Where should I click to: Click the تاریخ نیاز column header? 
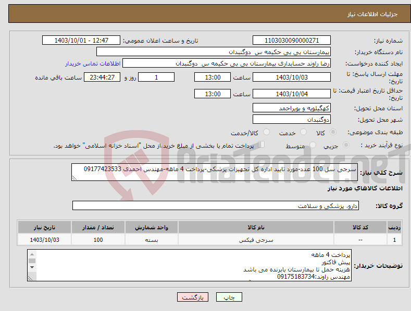(x=45, y=227)
